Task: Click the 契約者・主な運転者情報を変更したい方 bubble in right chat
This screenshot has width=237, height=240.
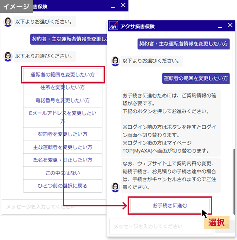Action: (184, 44)
